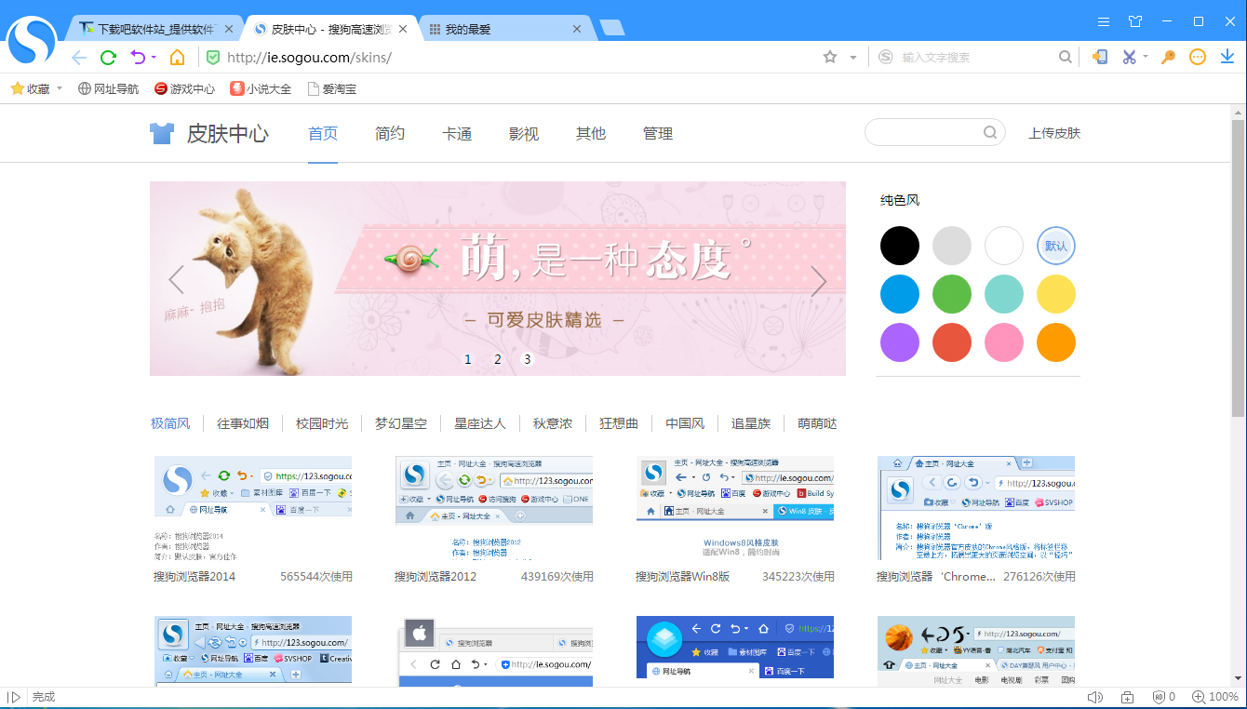Toggle the 默认 default skin option
This screenshot has height=709, width=1247.
coord(1056,245)
